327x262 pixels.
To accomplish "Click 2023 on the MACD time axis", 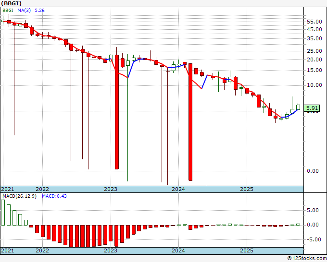I will [x=111, y=250].
